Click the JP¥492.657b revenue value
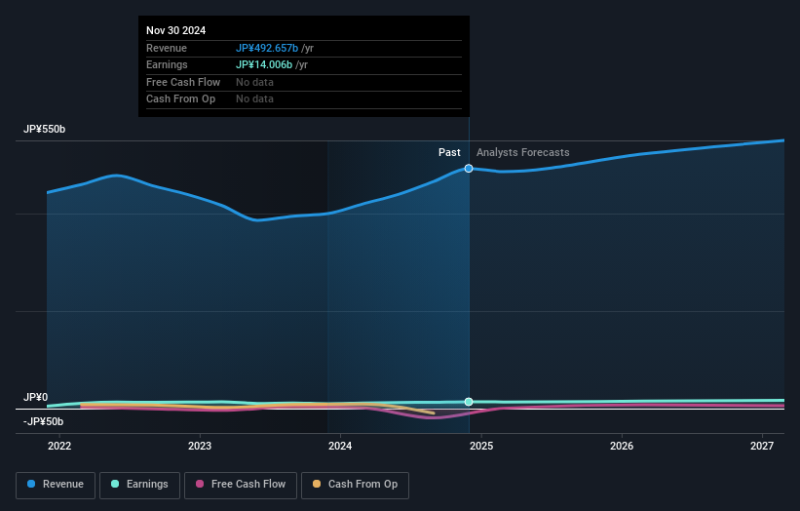Screen dimensions: 800x511 click(267, 48)
